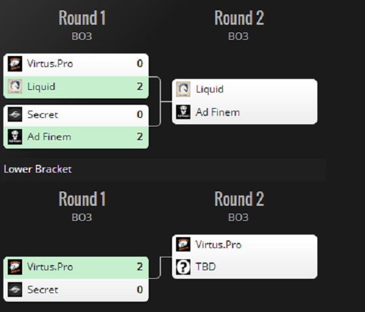Viewport: 365px width, 312px height.
Task: Click the Ad Finem skull logo in upper Round 1
Action: tap(15, 137)
